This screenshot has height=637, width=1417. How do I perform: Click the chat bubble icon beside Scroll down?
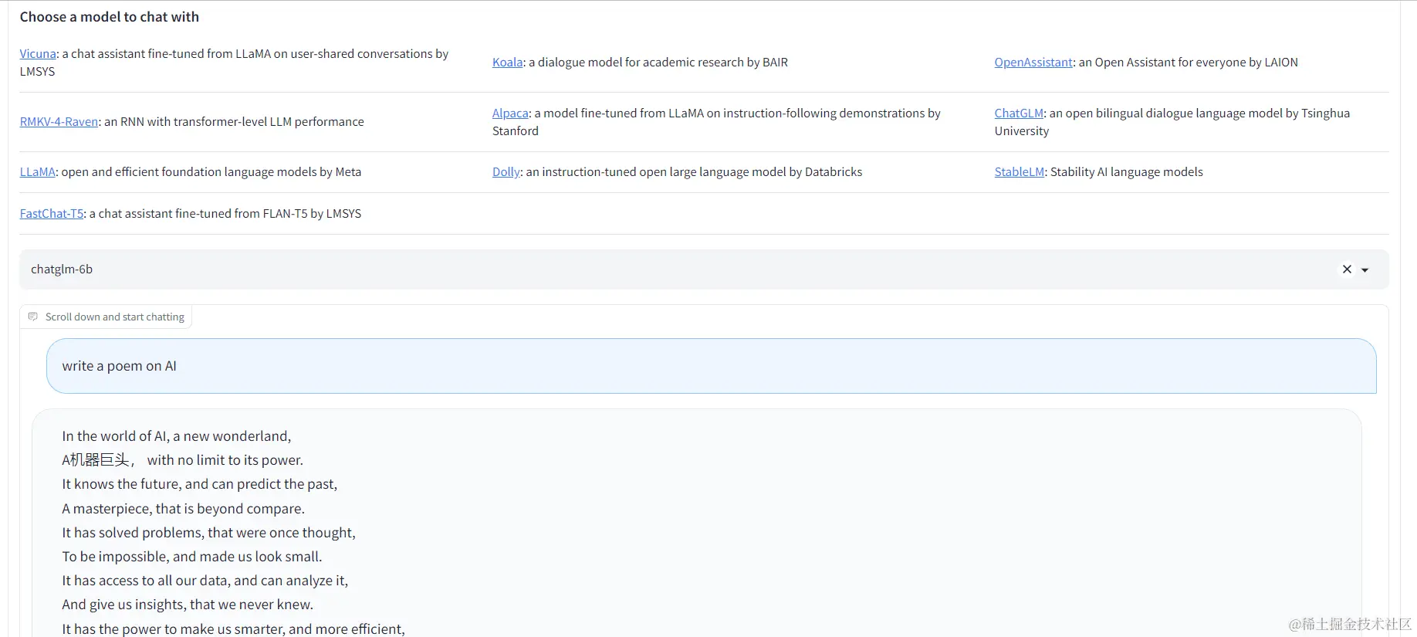click(32, 317)
